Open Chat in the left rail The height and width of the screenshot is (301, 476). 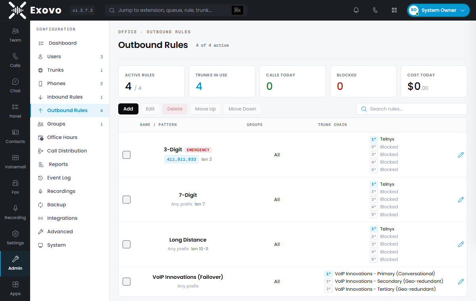[15, 86]
